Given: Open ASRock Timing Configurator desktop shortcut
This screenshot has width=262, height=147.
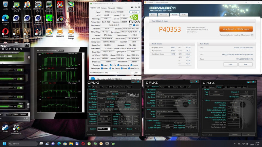Looking at the screenshot, I should point(49,7).
